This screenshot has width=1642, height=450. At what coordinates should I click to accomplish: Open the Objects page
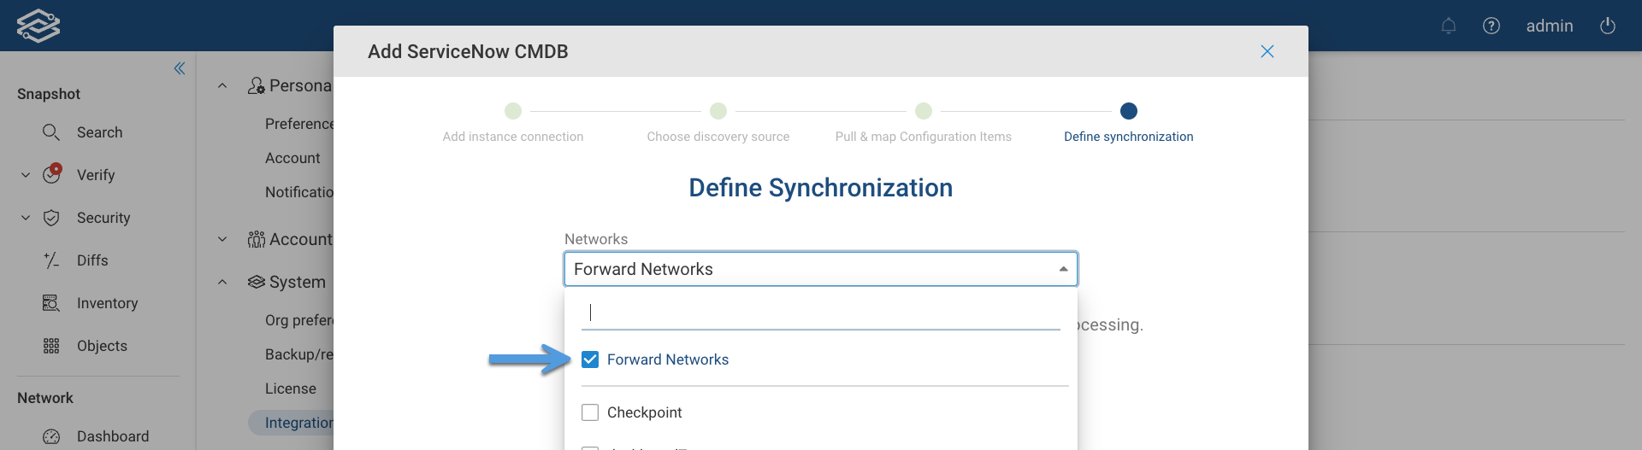pyautogui.click(x=102, y=346)
